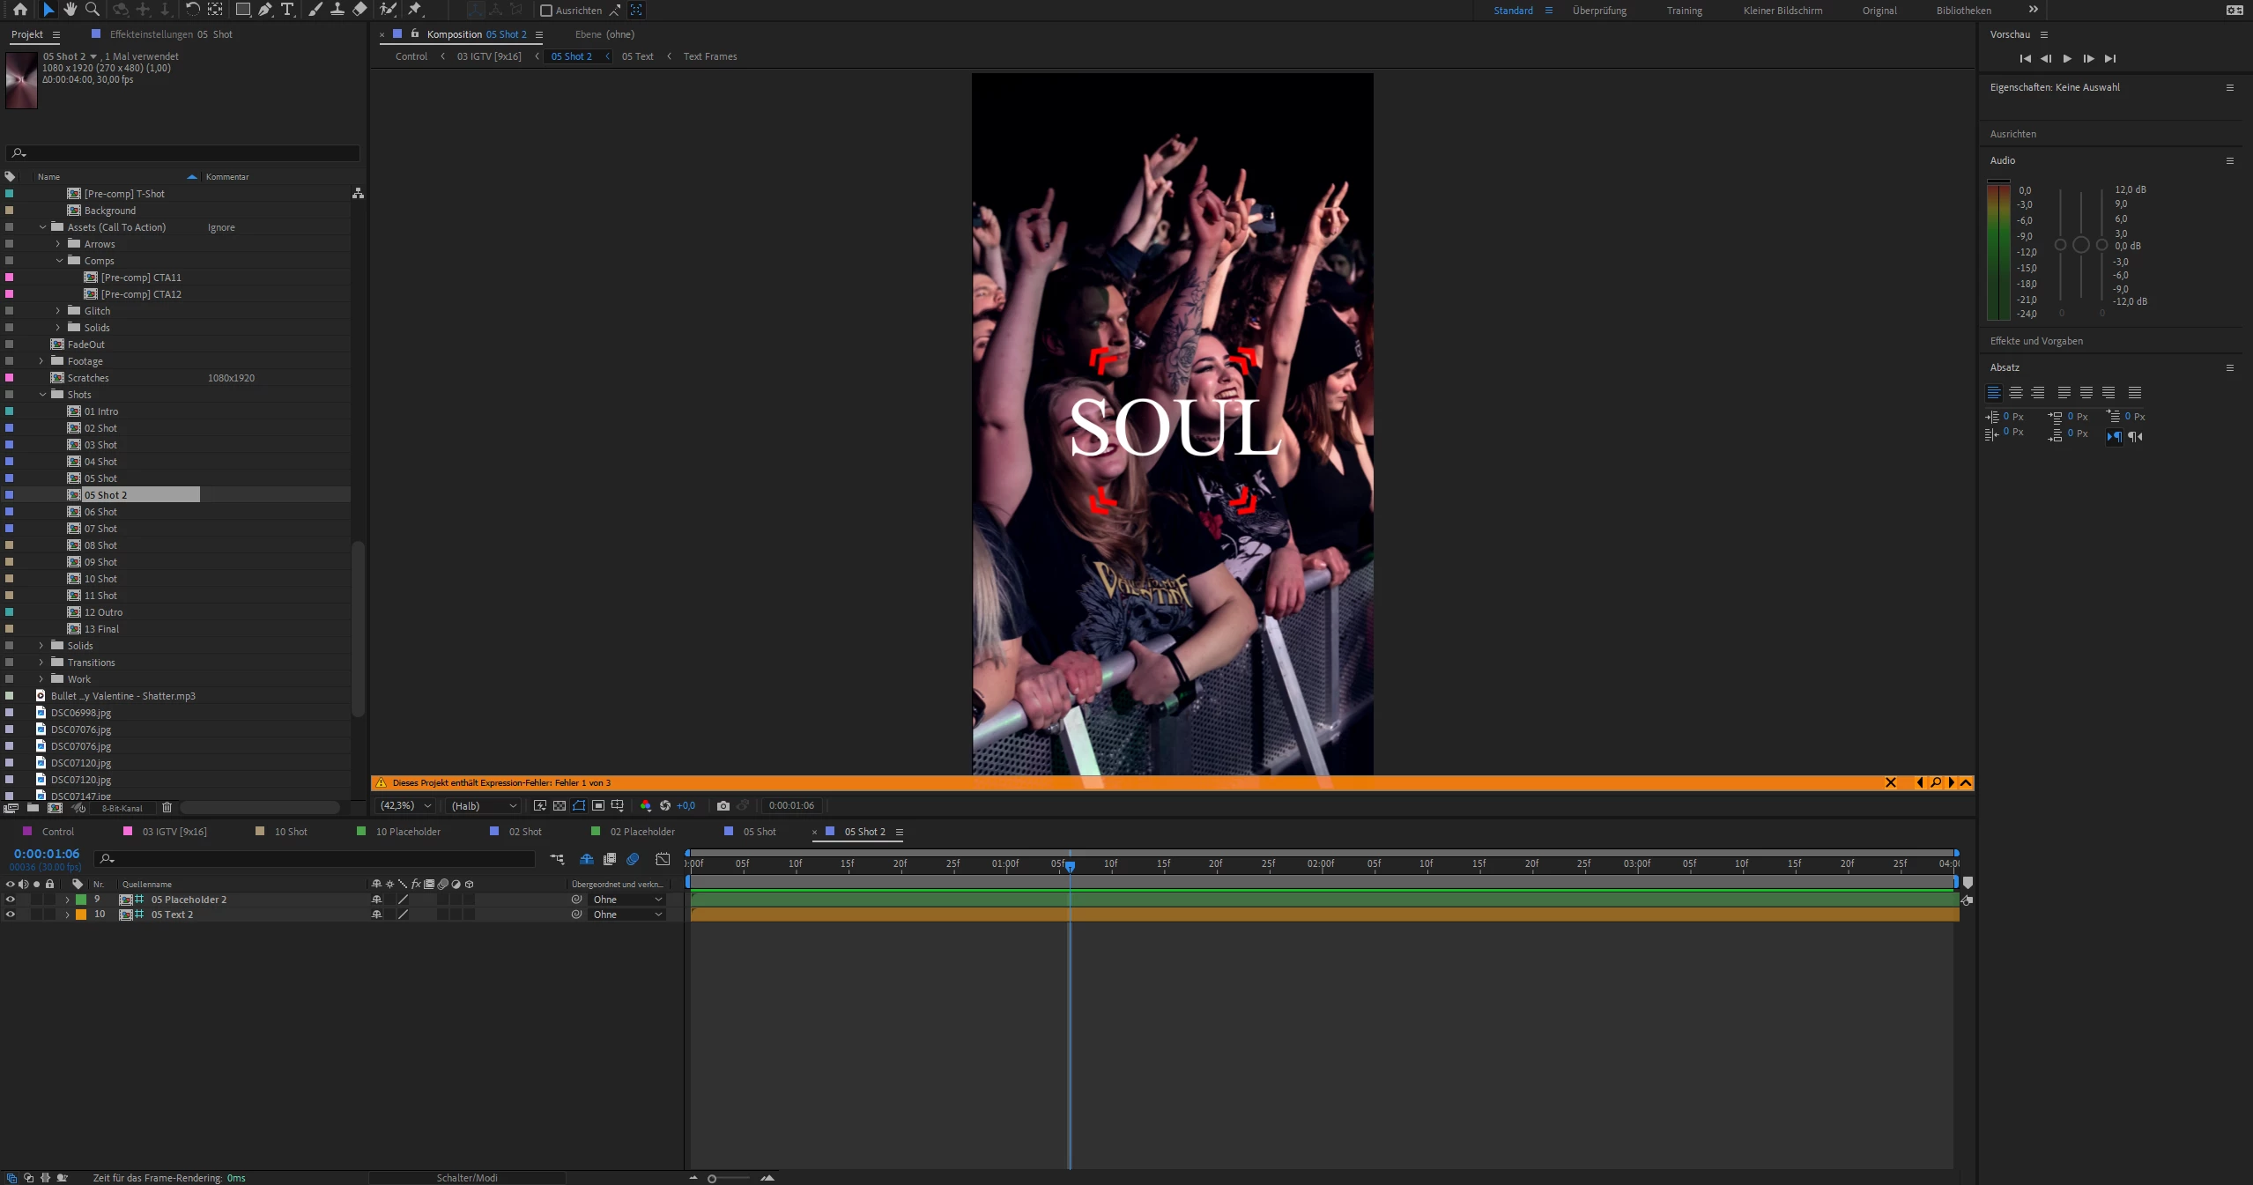
Task: Expand the Footage folder in project panel
Action: click(41, 361)
